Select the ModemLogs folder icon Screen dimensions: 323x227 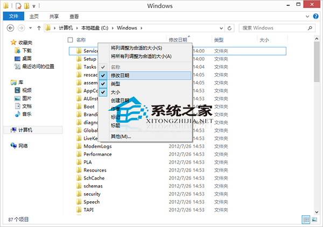click(x=79, y=146)
